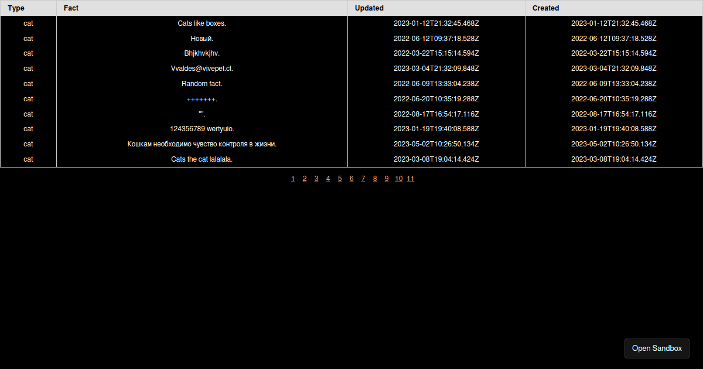The height and width of the screenshot is (369, 703).
Task: Jump to page 3 link
Action: 316,179
